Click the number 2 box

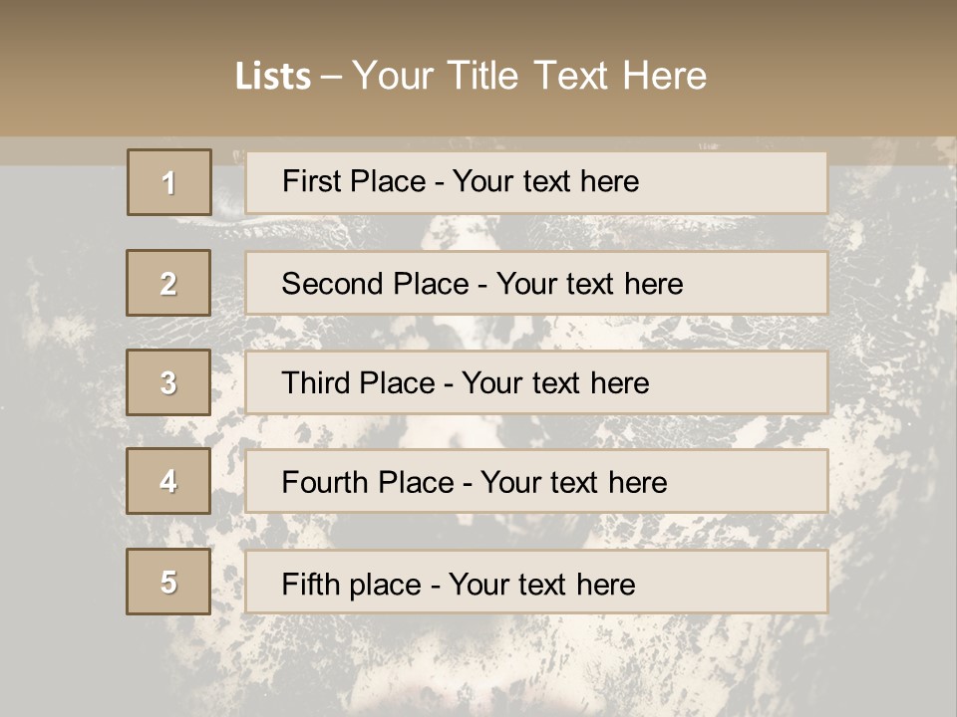(x=168, y=283)
